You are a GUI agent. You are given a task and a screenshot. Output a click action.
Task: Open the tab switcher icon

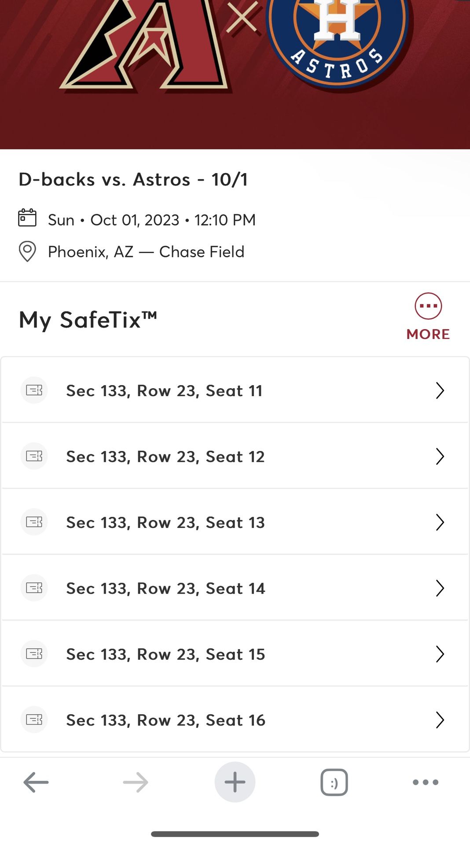pyautogui.click(x=334, y=783)
